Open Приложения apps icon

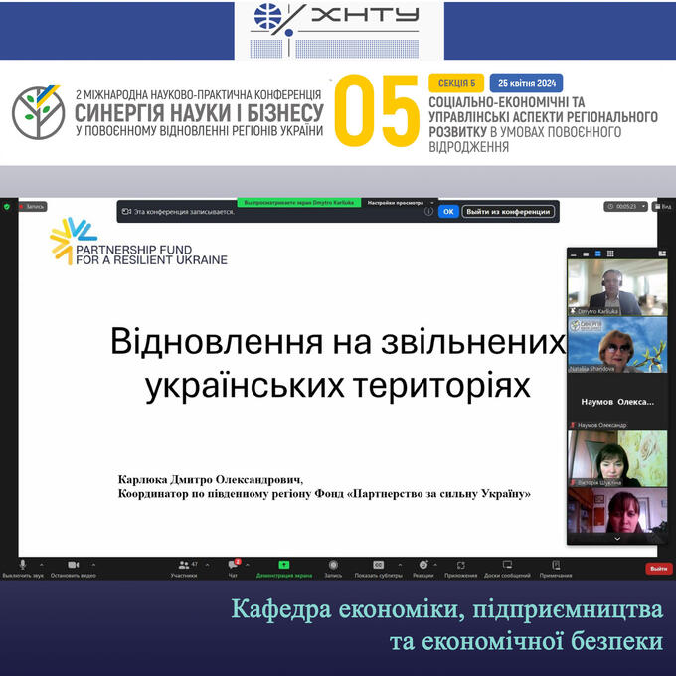coord(460,565)
